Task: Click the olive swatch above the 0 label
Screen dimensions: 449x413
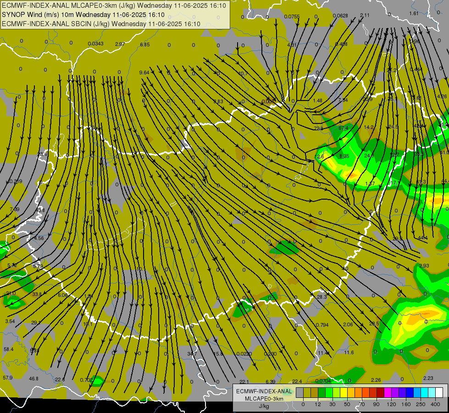Action: (x=307, y=392)
